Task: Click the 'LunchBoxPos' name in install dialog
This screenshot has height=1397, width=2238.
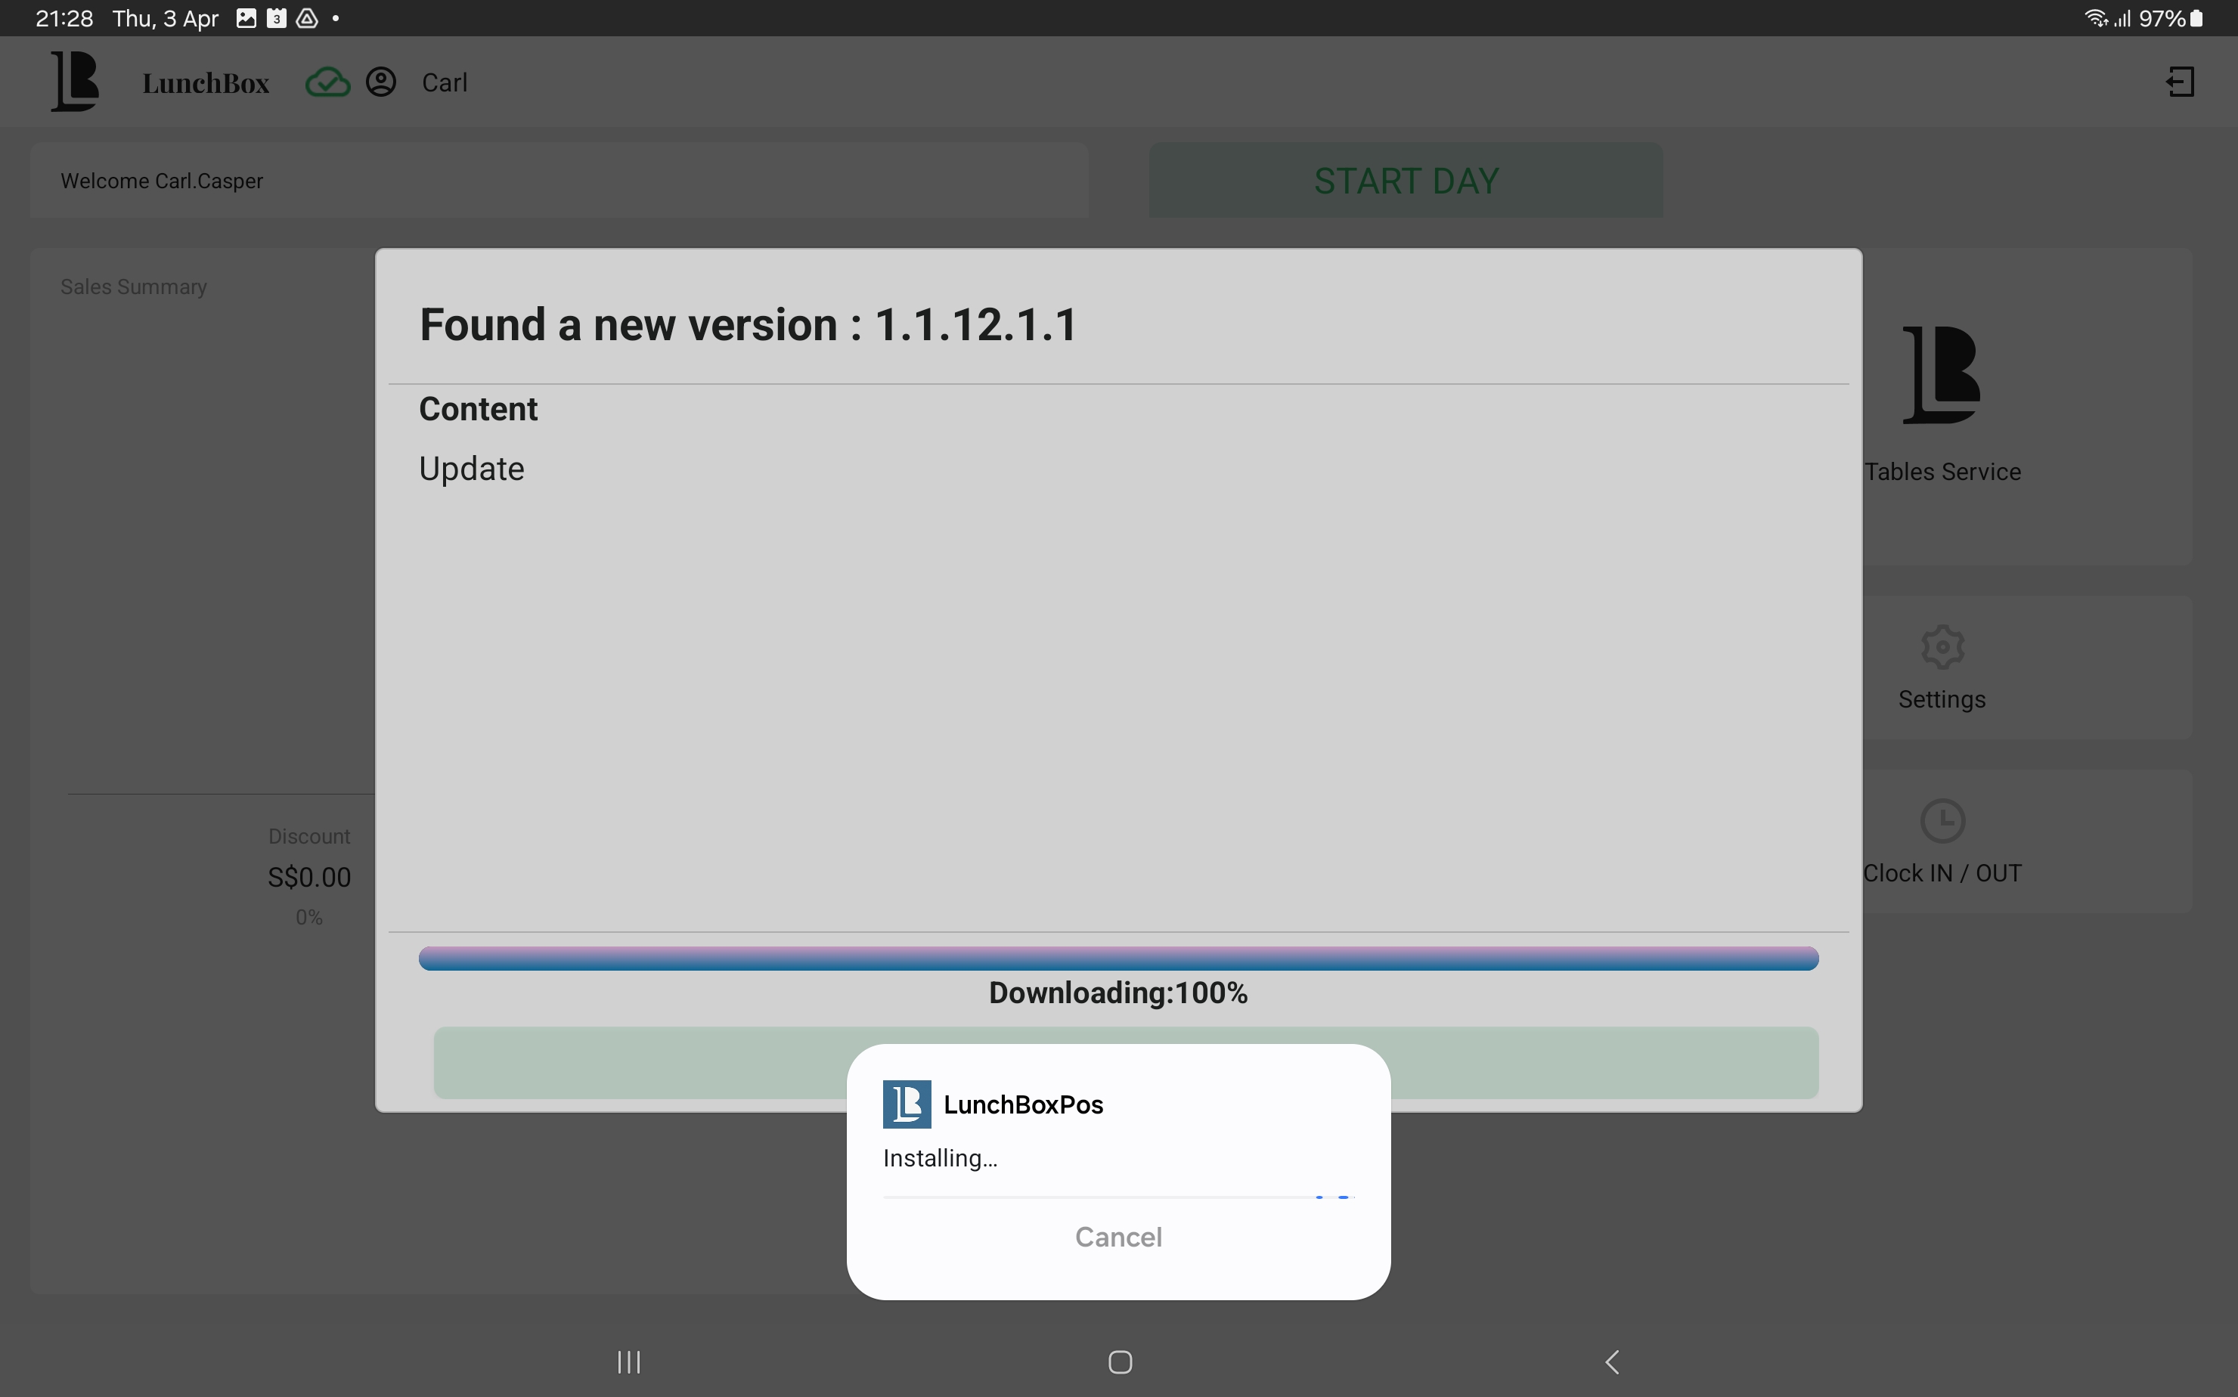Action: [x=1024, y=1104]
